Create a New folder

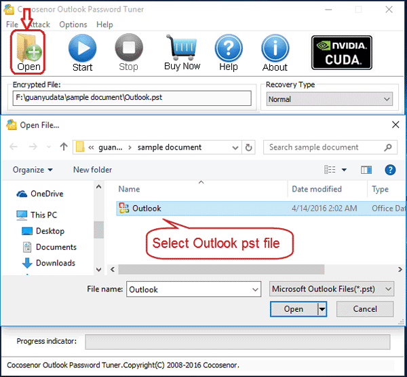pyautogui.click(x=92, y=170)
